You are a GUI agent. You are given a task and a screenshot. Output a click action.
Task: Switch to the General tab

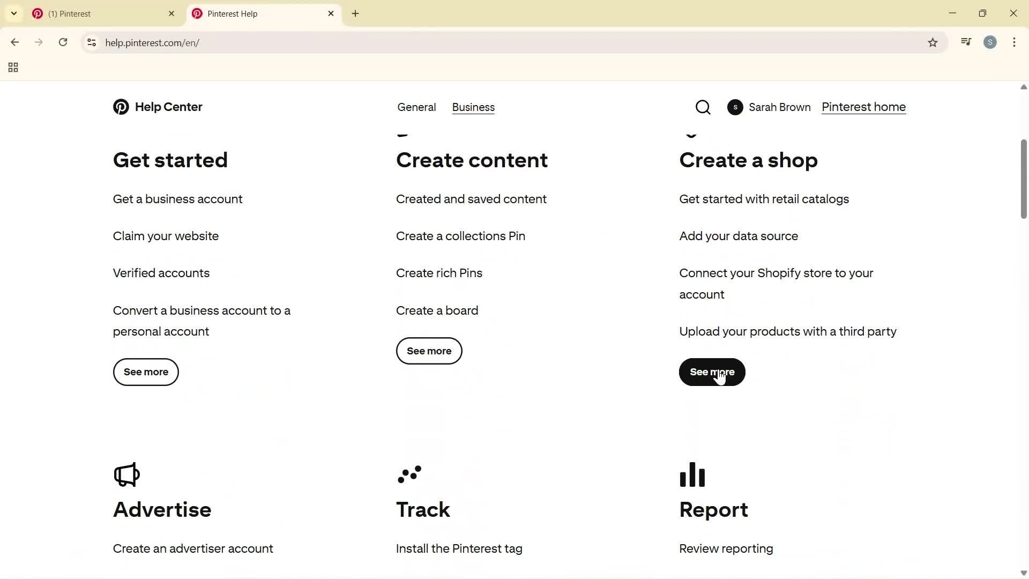pos(417,107)
